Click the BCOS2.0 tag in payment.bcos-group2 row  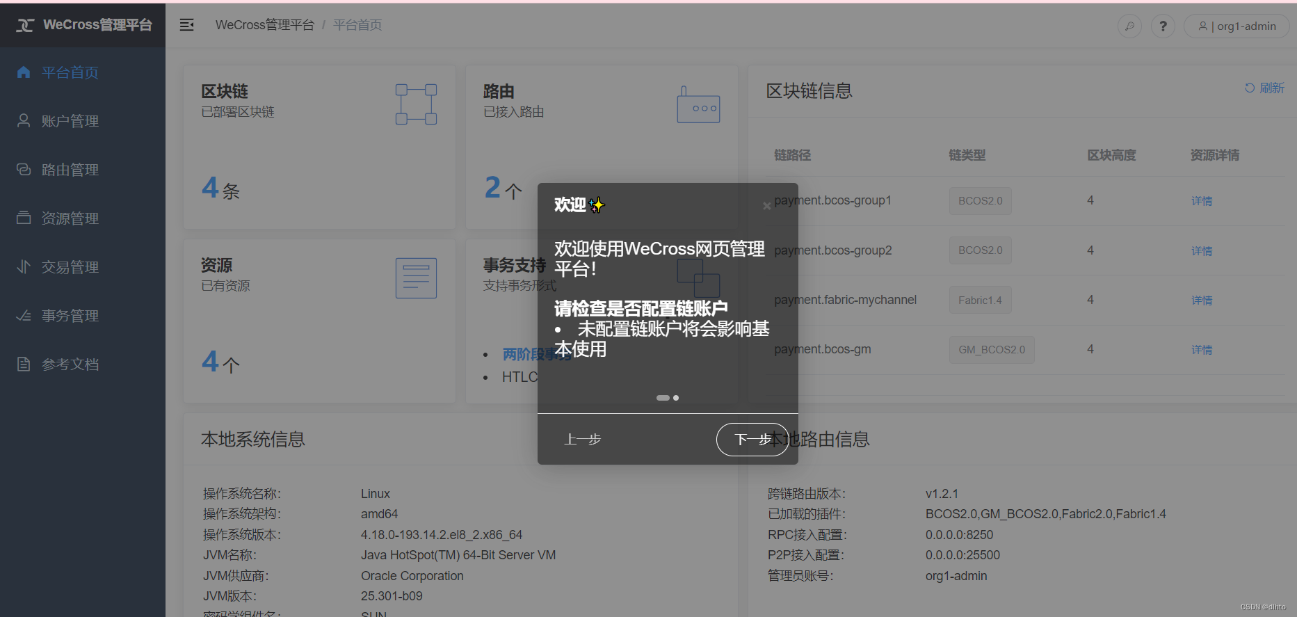click(x=980, y=250)
